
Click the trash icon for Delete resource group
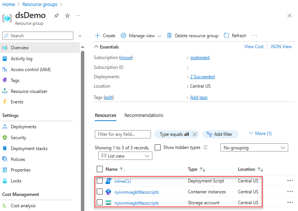(x=169, y=35)
